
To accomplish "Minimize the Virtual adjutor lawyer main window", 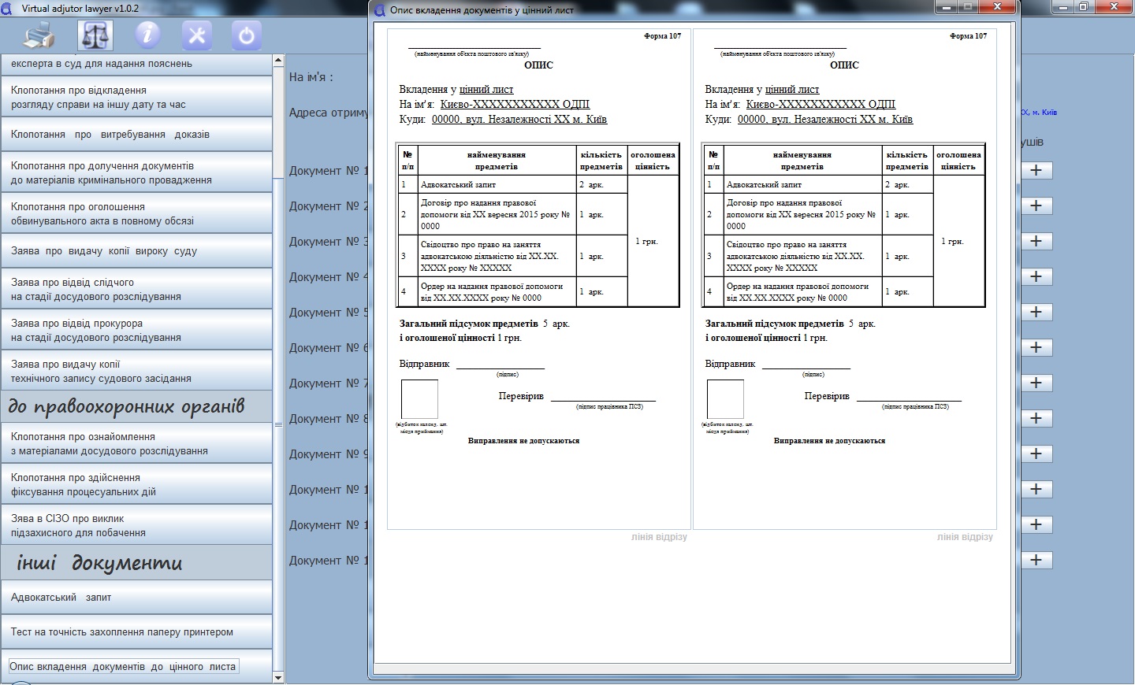I will pos(1064,7).
